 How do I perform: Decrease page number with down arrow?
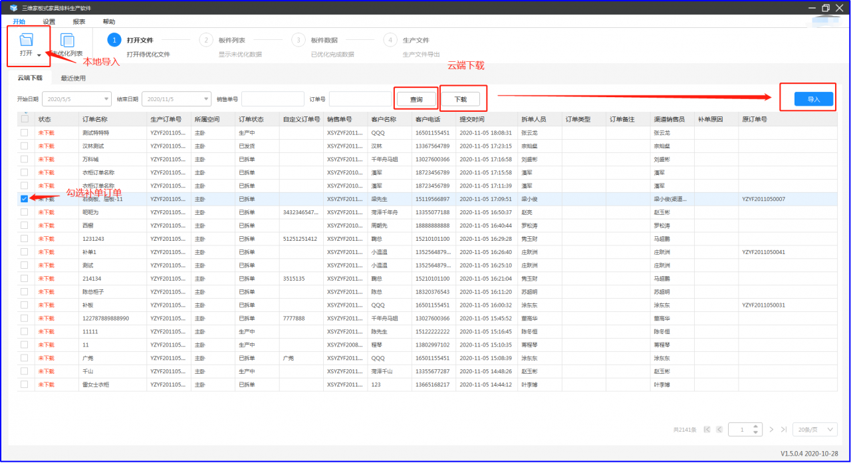pyautogui.click(x=755, y=432)
